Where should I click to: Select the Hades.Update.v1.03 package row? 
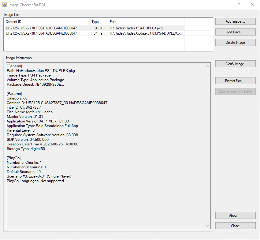[94, 33]
